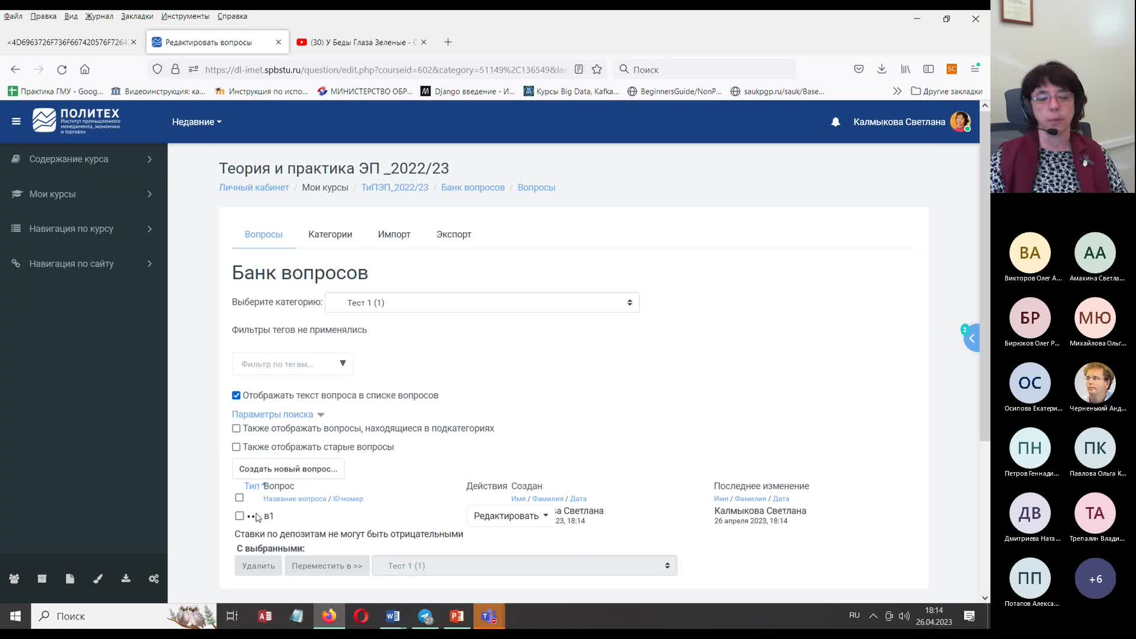Switch to the Категории tab
1136x639 pixels.
pos(330,234)
